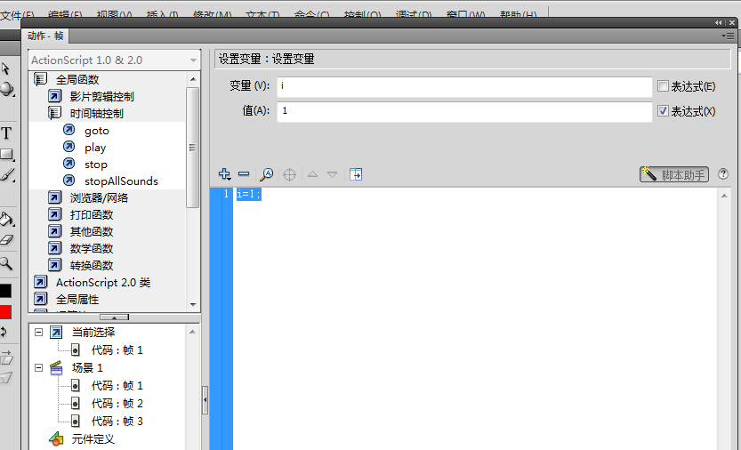Image resolution: width=741 pixels, height=450 pixels.
Task: Select the Rectangle tool
Action: 6,154
